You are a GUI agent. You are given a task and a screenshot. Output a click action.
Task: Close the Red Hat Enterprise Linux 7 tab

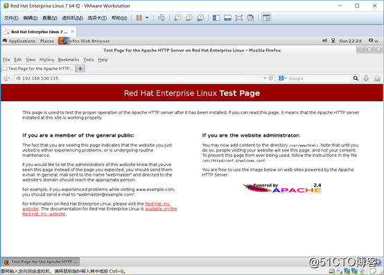tap(72, 31)
